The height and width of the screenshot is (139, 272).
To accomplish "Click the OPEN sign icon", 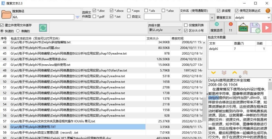I will point(243,28).
